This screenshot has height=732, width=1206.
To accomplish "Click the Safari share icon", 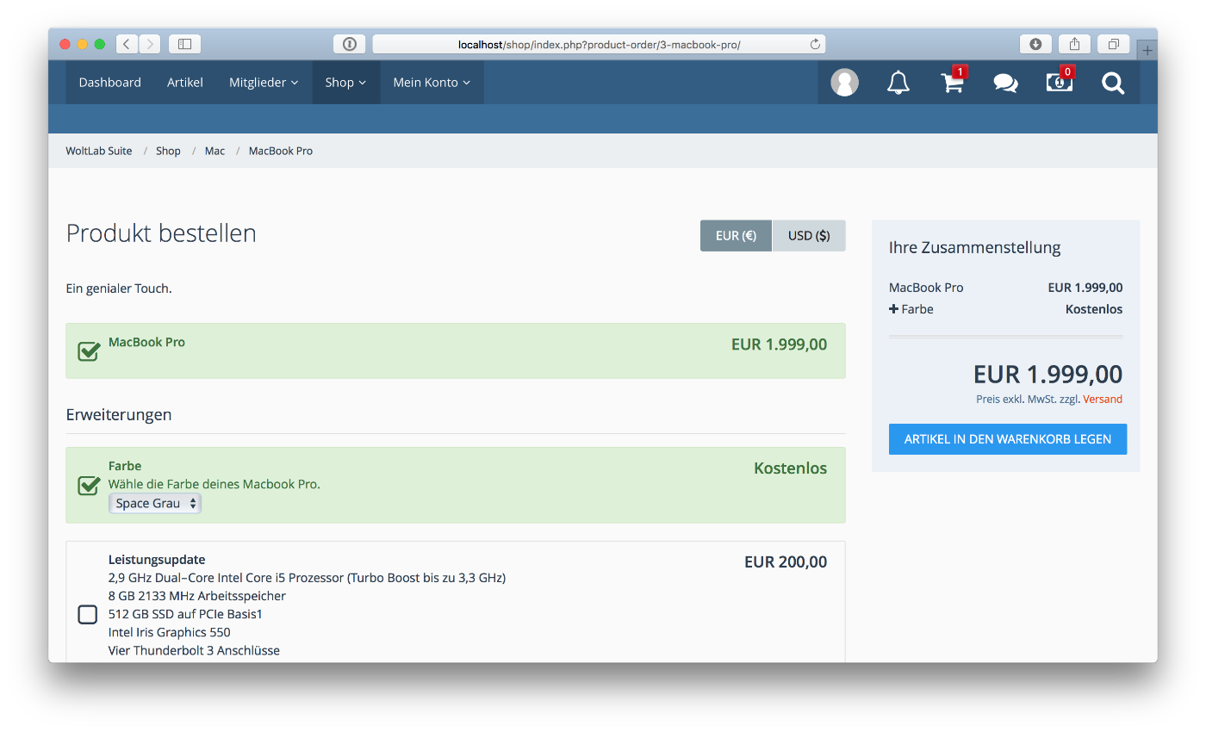I will pyautogui.click(x=1074, y=44).
